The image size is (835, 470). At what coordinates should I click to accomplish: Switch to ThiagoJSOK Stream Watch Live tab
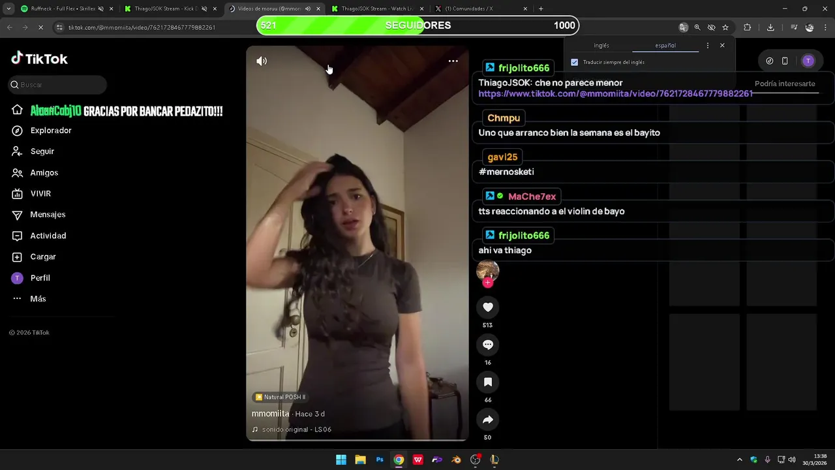[x=378, y=8]
